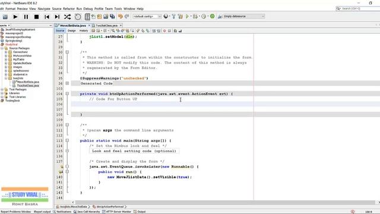Click the Debug Project icon
The image size is (380, 214).
pos(195,16)
